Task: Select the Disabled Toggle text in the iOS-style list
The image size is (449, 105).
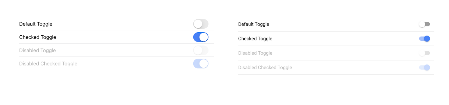Action: (x=37, y=51)
